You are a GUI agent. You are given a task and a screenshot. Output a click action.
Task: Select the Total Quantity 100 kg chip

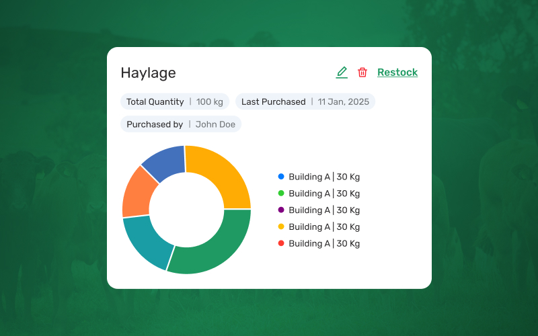pyautogui.click(x=175, y=101)
